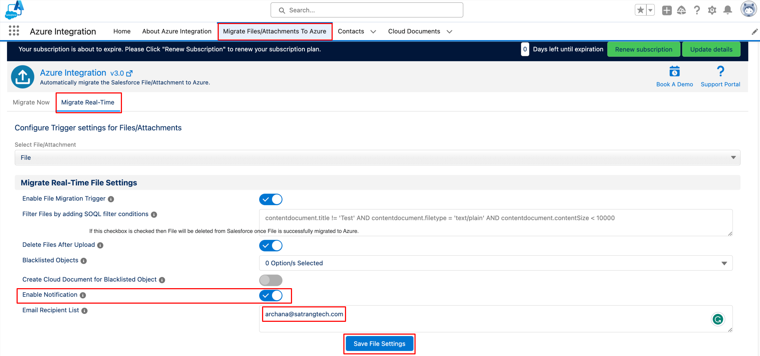Click the Save File Settings button
The height and width of the screenshot is (356, 760).
coord(379,344)
